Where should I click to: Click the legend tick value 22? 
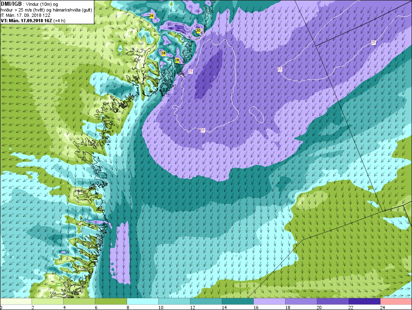click(351, 308)
